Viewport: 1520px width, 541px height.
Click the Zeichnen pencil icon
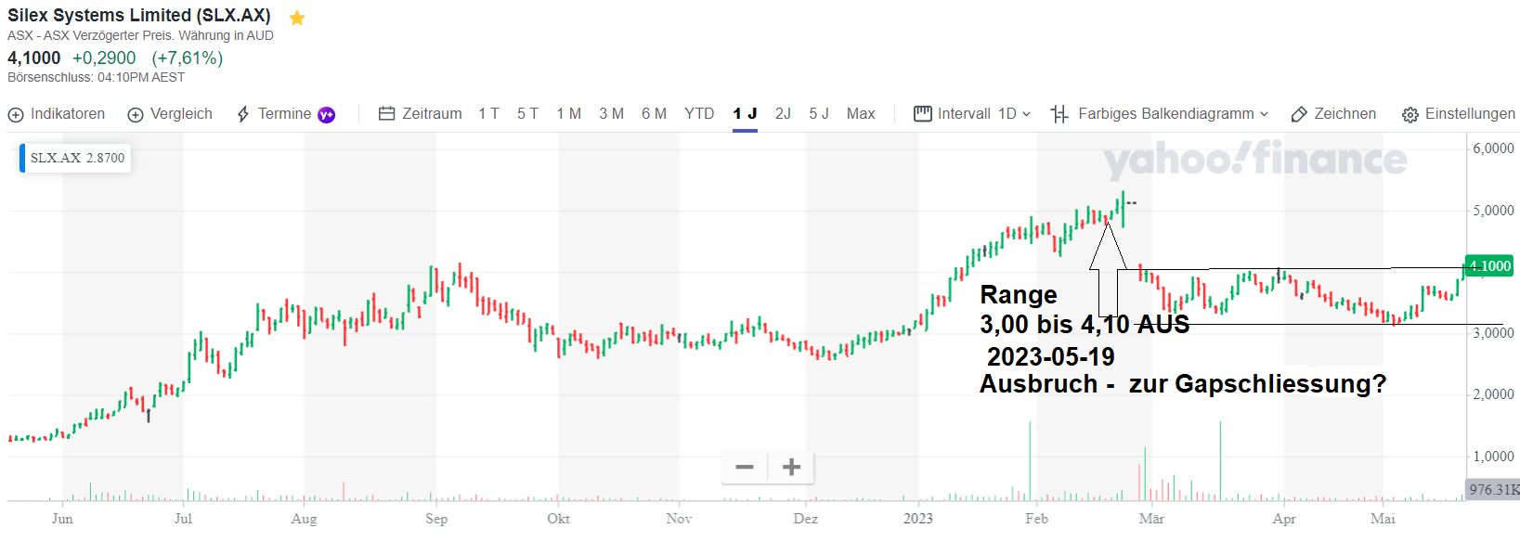[1300, 114]
